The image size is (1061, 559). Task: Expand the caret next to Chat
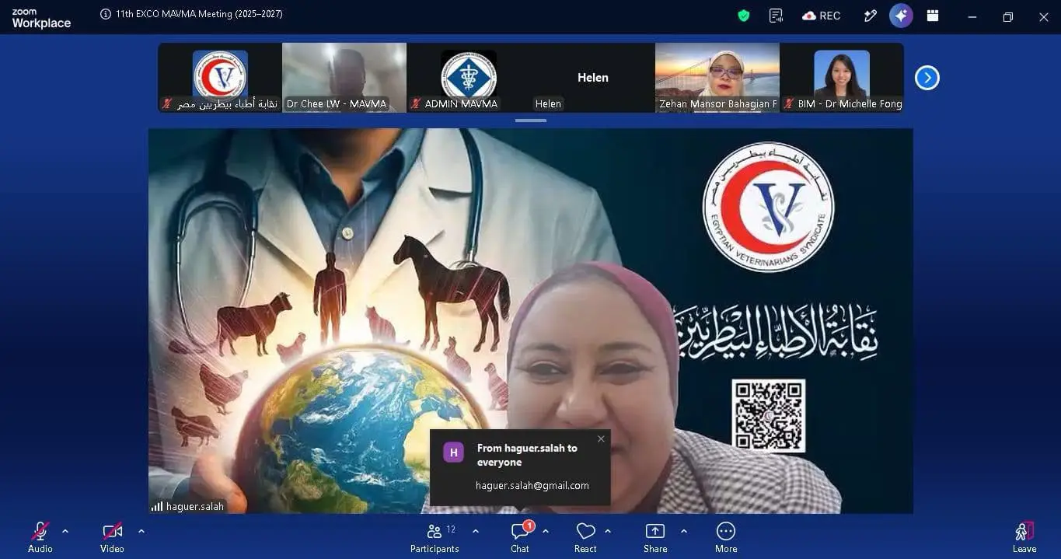(x=546, y=532)
